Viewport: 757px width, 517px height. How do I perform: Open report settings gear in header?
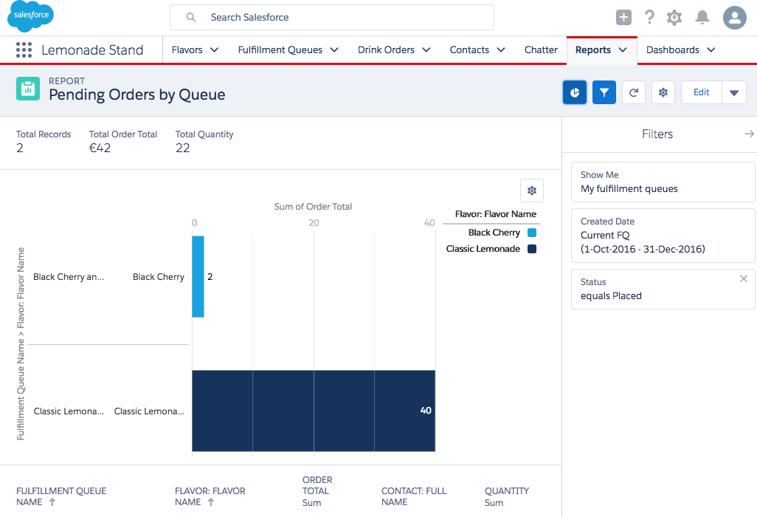[663, 92]
